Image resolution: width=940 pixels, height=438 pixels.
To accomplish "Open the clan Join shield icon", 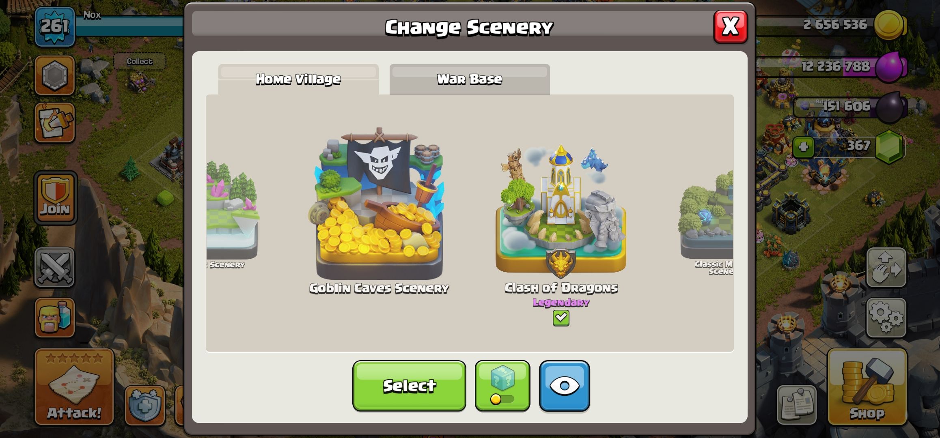I will 55,198.
